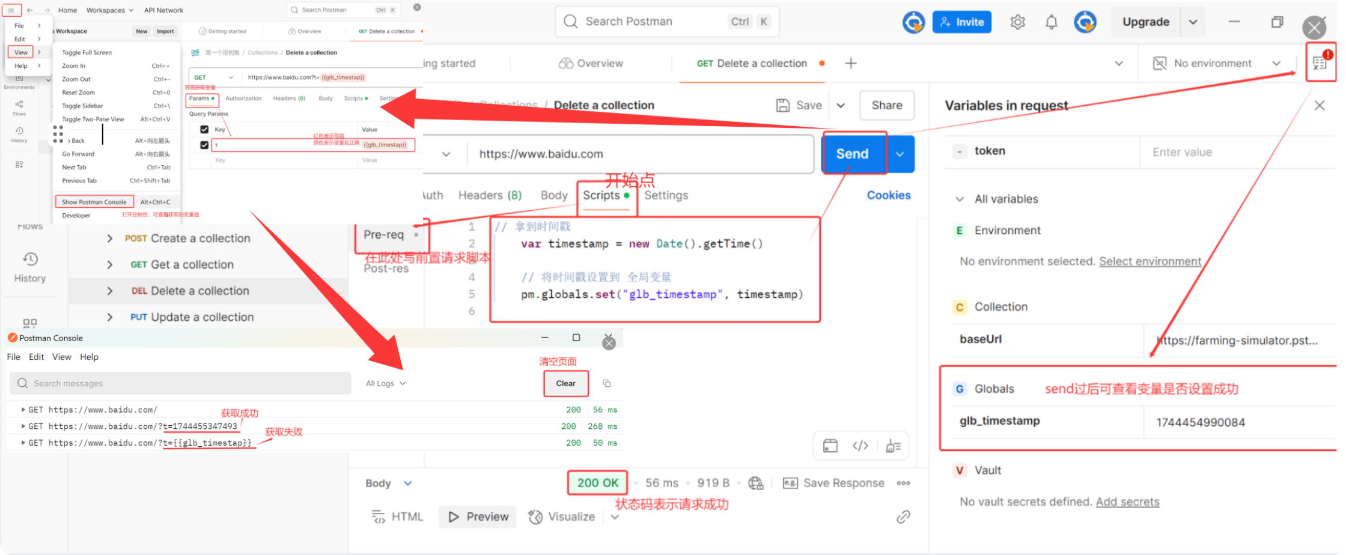Open the View menu item
1346x555 pixels.
[x=21, y=52]
